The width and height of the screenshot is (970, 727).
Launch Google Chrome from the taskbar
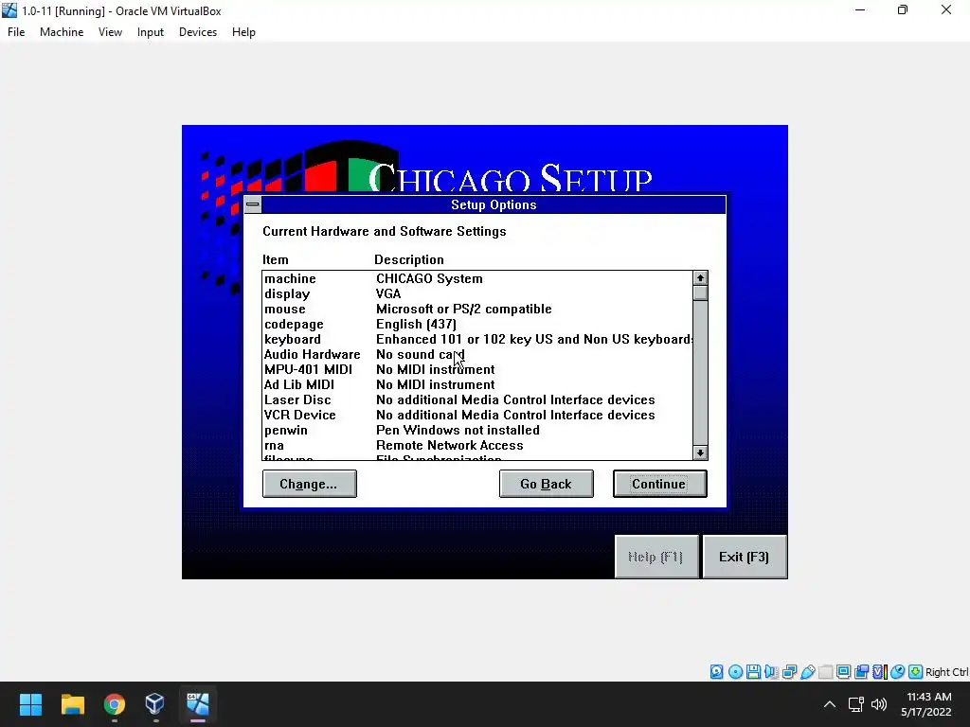(114, 703)
